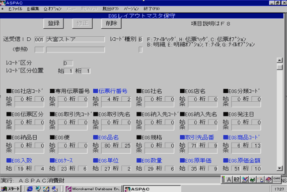Click the status bar text 実行: ASPAC消費財

click(x=33, y=180)
